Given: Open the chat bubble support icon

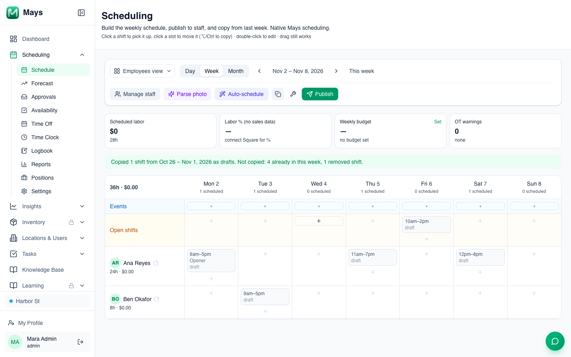Looking at the screenshot, I should [555, 341].
